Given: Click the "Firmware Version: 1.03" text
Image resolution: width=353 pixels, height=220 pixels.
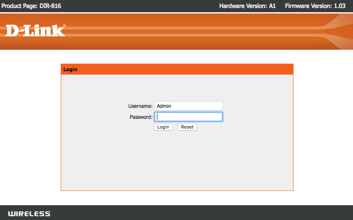Looking at the screenshot, I should point(315,6).
